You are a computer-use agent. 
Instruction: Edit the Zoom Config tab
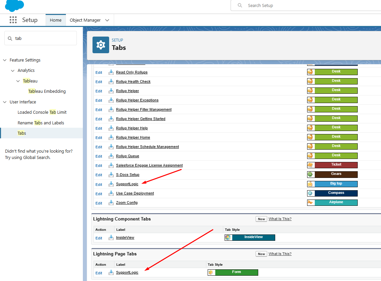pyautogui.click(x=98, y=203)
